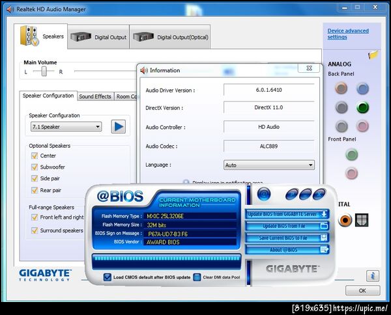
Task: Switch to the Speakers device tab
Action: [x=41, y=36]
